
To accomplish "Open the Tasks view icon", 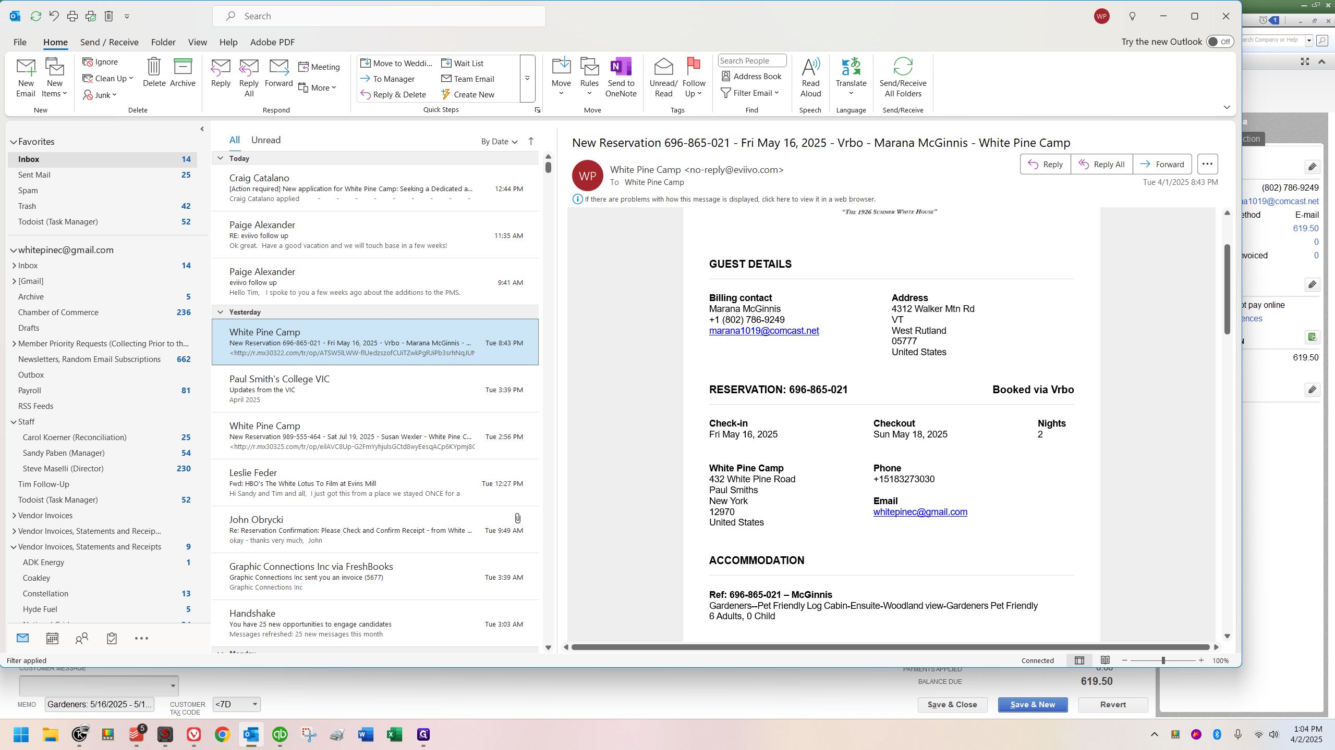I will (112, 638).
